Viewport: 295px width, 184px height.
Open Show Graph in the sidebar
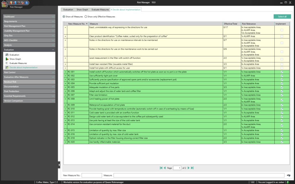[15, 59]
